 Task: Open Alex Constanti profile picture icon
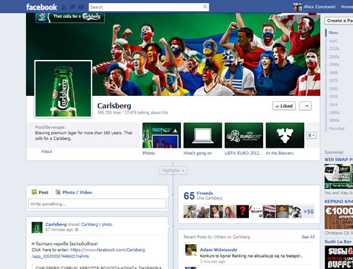pyautogui.click(x=297, y=7)
